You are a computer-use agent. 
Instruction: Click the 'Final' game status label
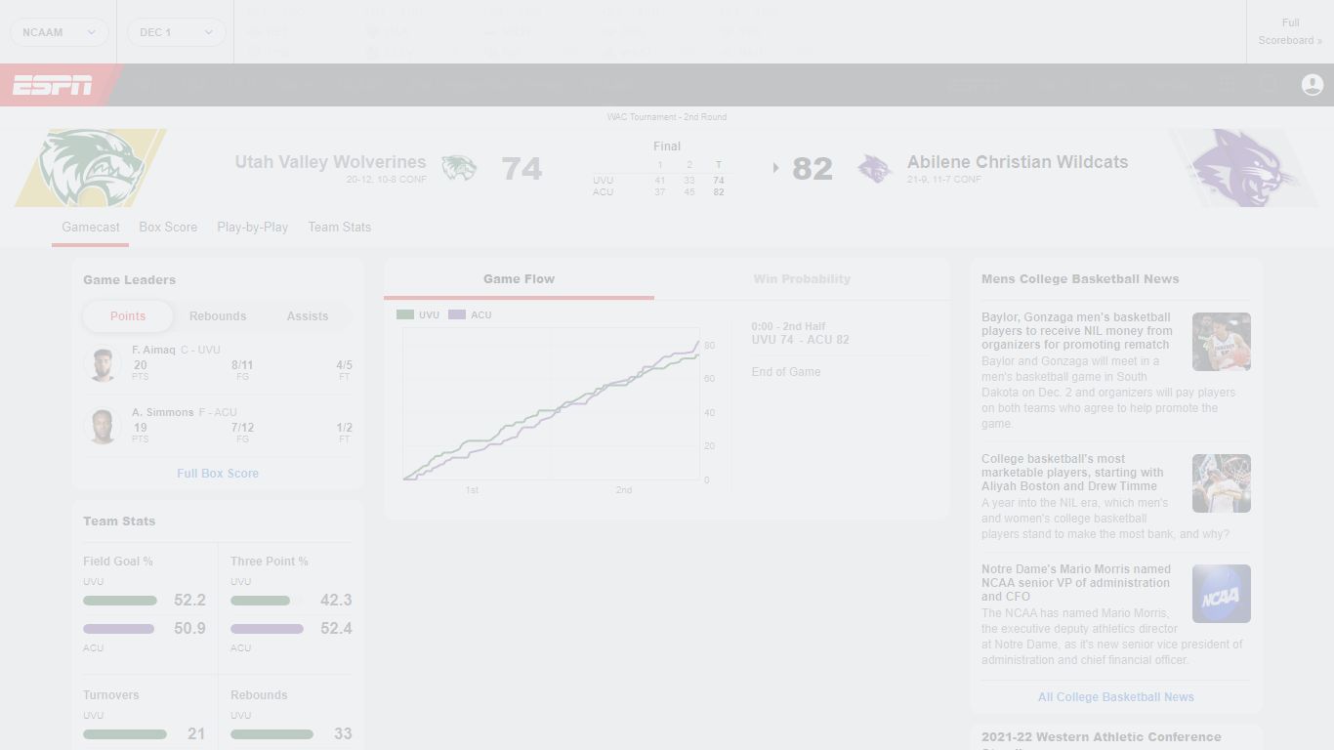667,146
